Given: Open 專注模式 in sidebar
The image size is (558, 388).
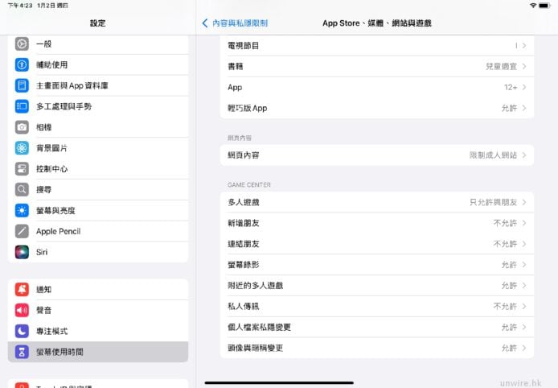Looking at the screenshot, I should click(x=97, y=331).
